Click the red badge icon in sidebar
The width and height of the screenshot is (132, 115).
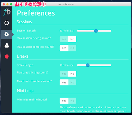tap(7, 57)
